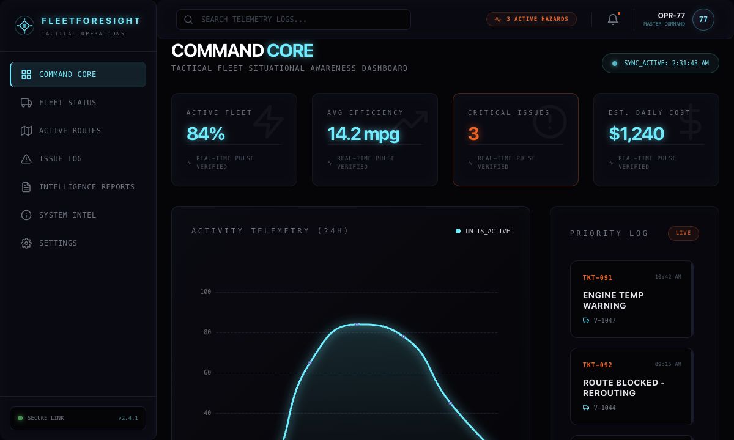Click pulse icon under Critical Issues value
734x440 pixels.
pyautogui.click(x=470, y=163)
